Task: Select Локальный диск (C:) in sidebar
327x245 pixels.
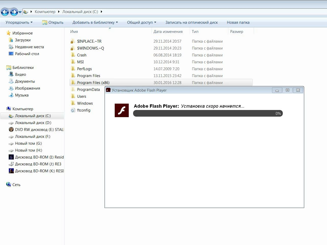Action: pyautogui.click(x=32, y=116)
